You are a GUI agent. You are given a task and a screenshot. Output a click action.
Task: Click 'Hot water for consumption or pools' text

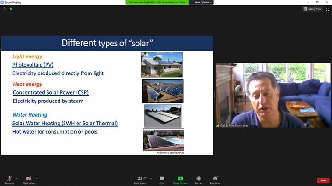55,132
